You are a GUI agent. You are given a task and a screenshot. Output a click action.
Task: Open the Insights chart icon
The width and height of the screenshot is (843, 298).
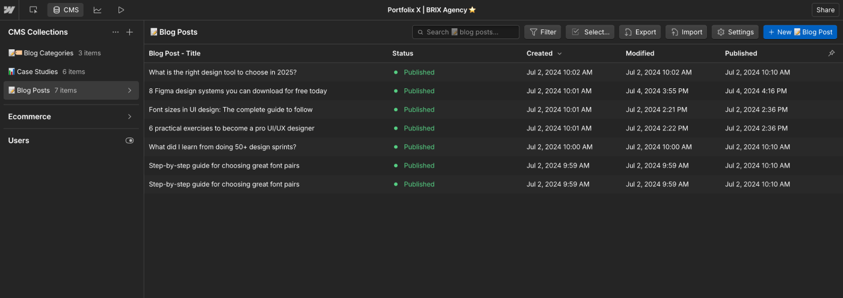[x=97, y=10]
